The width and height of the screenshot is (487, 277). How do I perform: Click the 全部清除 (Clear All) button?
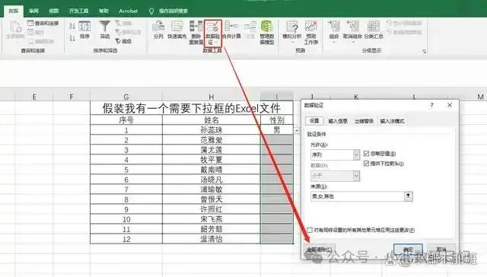[x=320, y=249]
